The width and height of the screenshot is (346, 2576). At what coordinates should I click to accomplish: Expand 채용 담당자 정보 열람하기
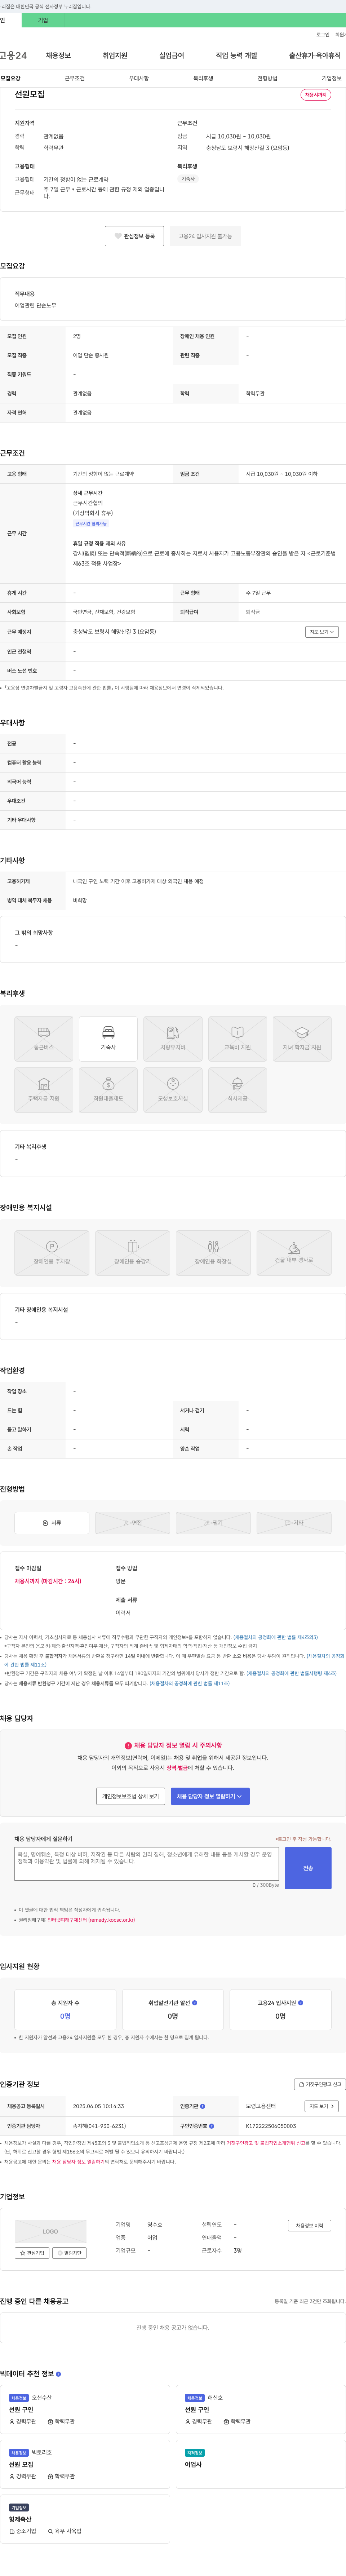(x=210, y=1796)
